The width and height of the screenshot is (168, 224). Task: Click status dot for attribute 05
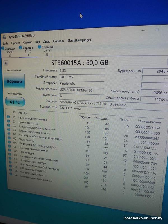(9, 129)
